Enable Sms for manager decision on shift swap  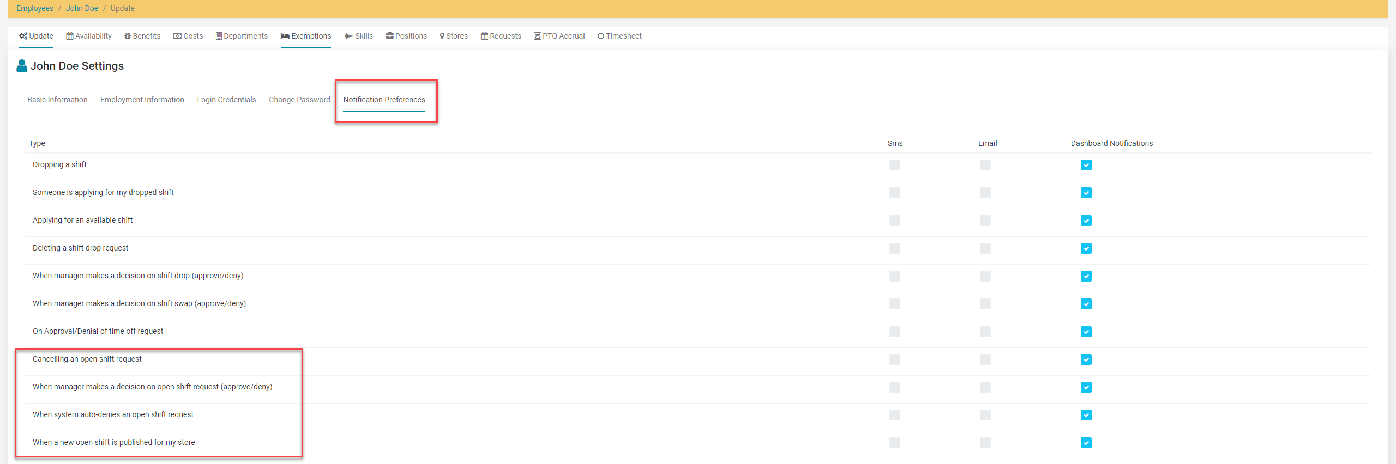point(895,304)
